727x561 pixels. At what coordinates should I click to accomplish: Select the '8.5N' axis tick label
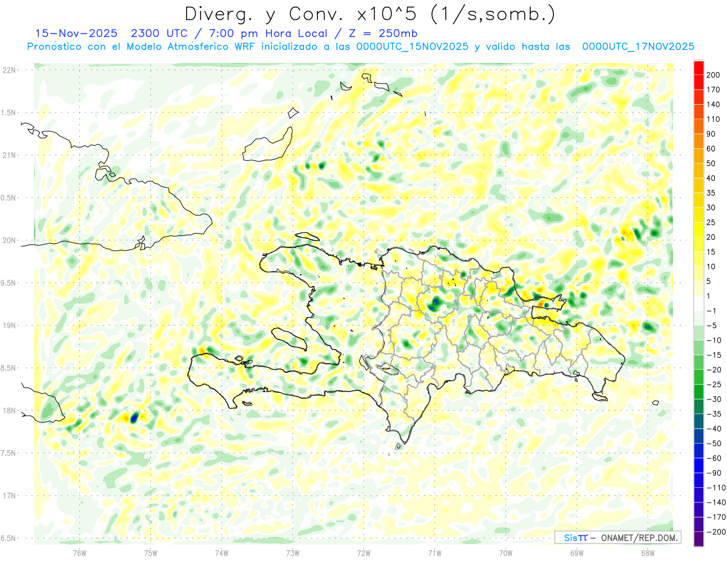point(8,368)
